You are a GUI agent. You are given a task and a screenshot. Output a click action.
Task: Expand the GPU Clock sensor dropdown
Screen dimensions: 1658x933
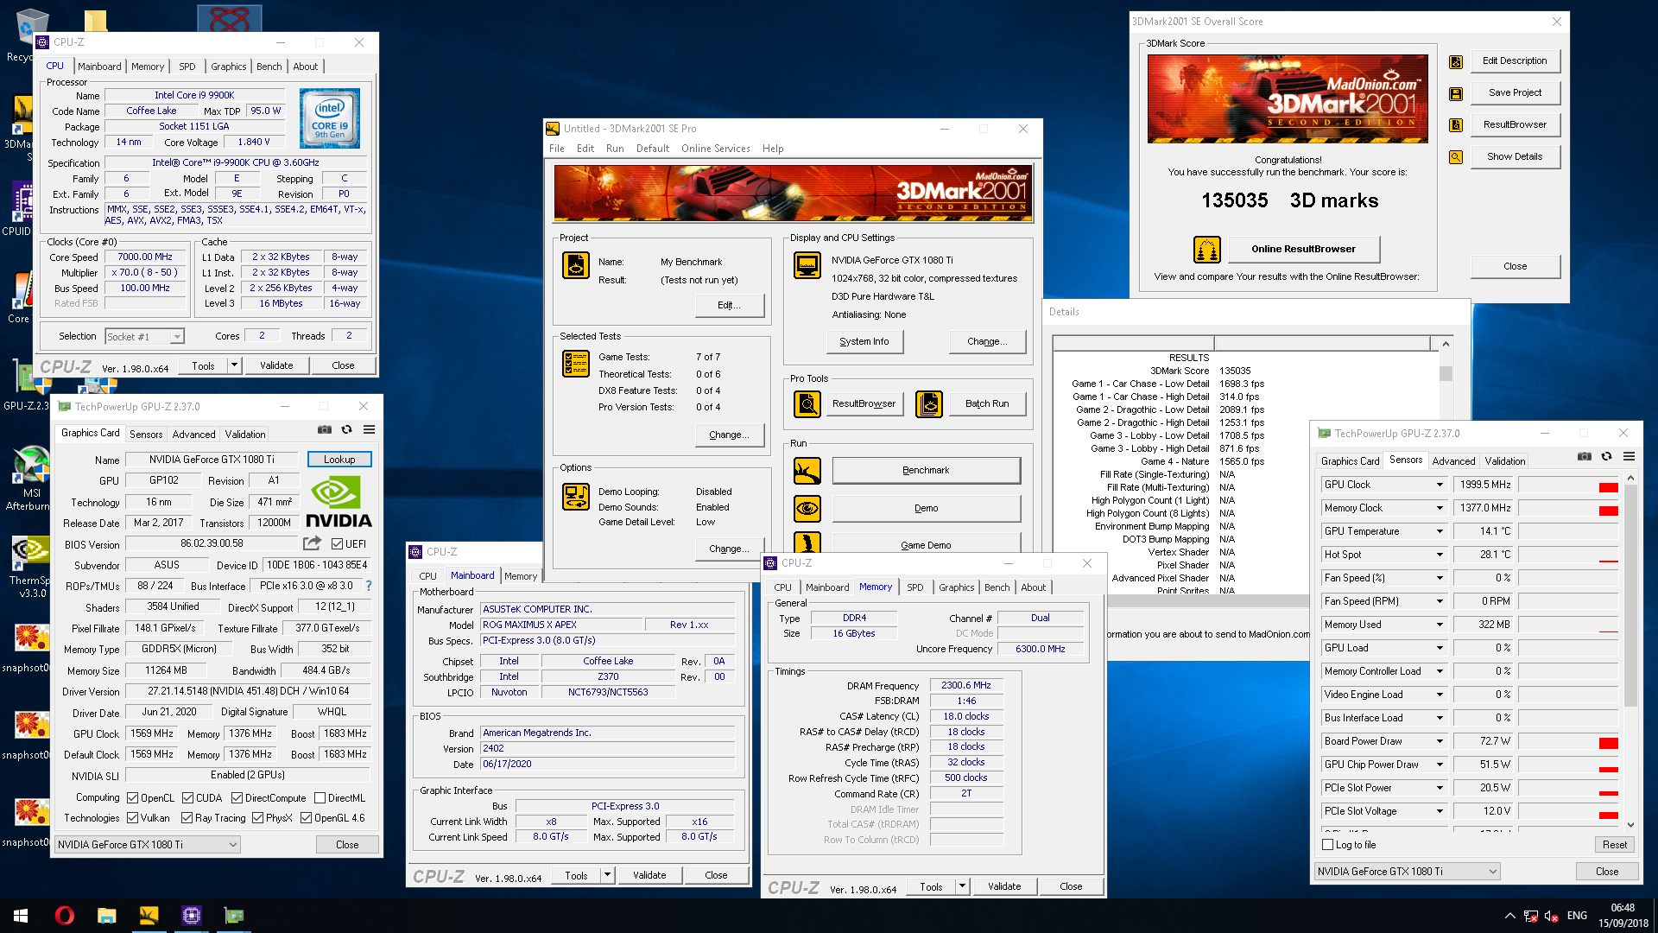point(1440,486)
